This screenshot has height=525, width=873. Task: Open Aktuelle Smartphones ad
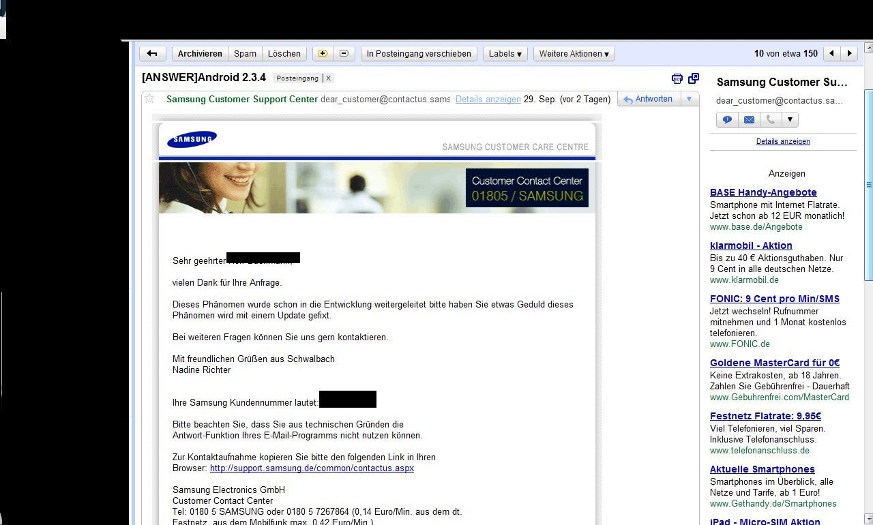click(763, 469)
